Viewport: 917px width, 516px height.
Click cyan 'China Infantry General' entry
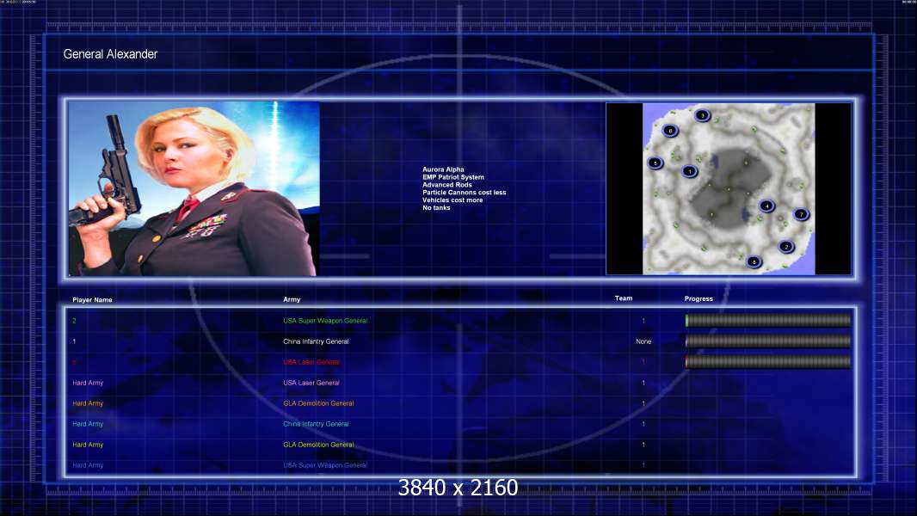pos(316,424)
